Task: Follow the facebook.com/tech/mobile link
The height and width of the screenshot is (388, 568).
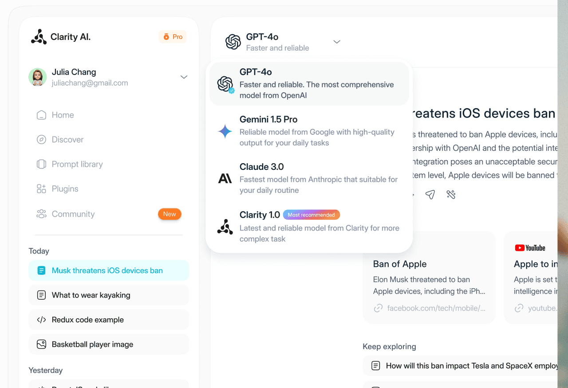Action: point(436,308)
